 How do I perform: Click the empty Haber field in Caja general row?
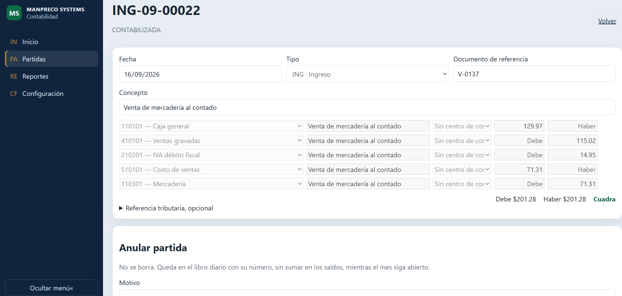(572, 126)
